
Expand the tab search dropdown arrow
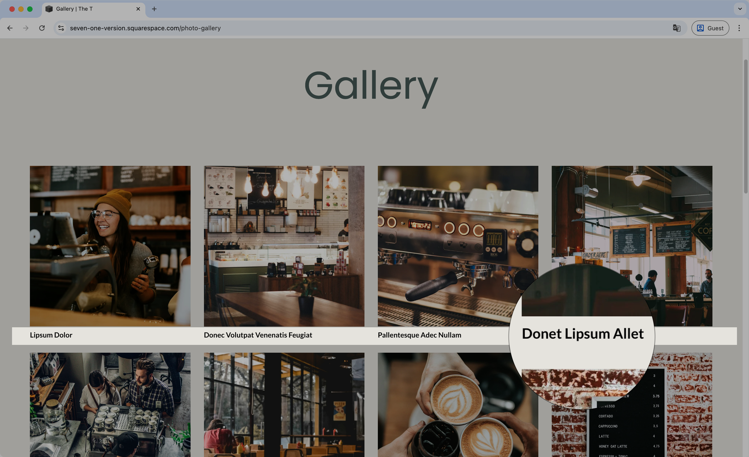[x=740, y=9]
